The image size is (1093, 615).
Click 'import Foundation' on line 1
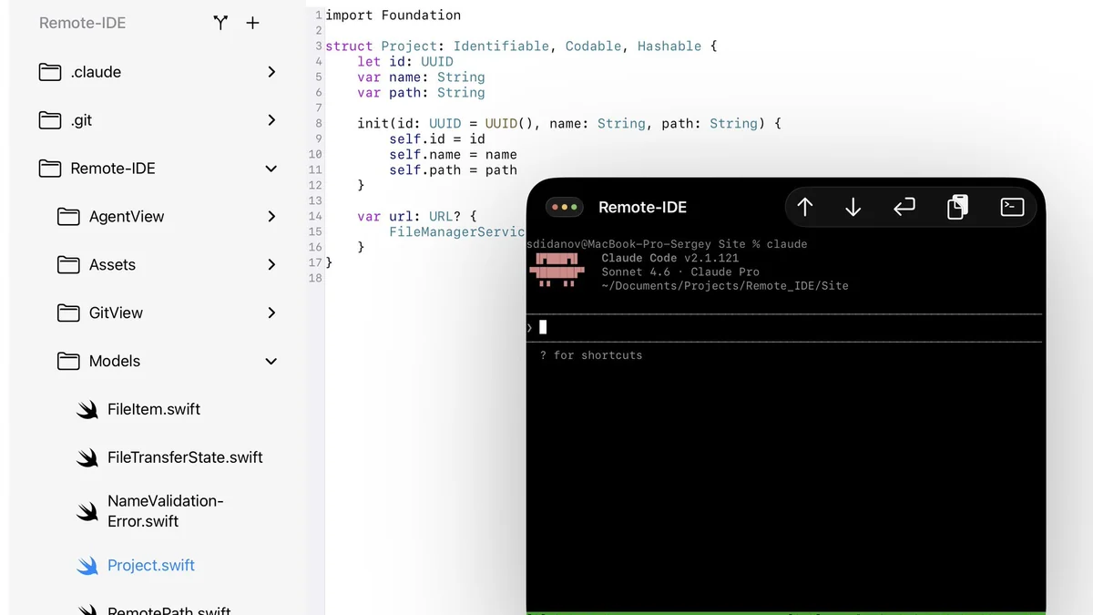click(x=393, y=15)
